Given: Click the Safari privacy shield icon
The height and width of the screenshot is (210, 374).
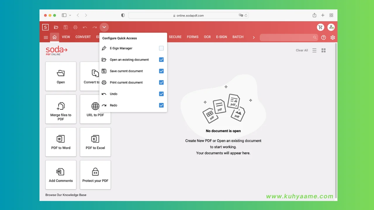Looking at the screenshot, I should coord(123,15).
